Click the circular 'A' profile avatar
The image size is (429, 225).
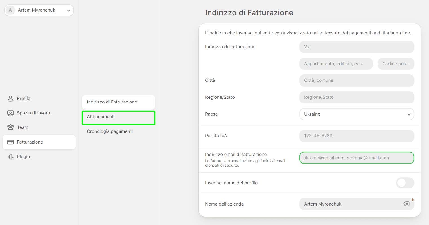pyautogui.click(x=10, y=10)
